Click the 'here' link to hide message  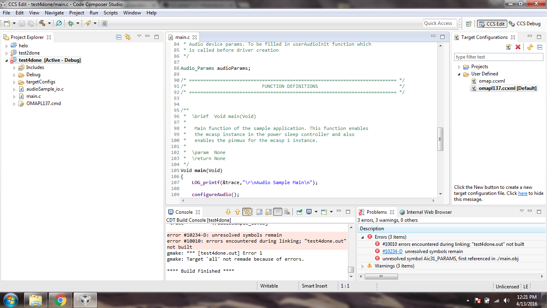523,193
